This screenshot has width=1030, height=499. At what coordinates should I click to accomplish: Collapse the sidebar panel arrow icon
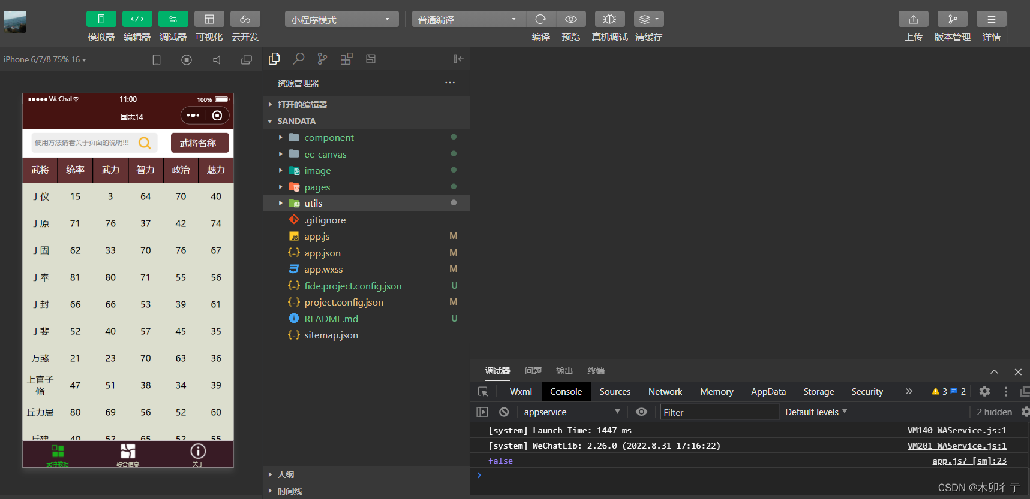coord(458,59)
